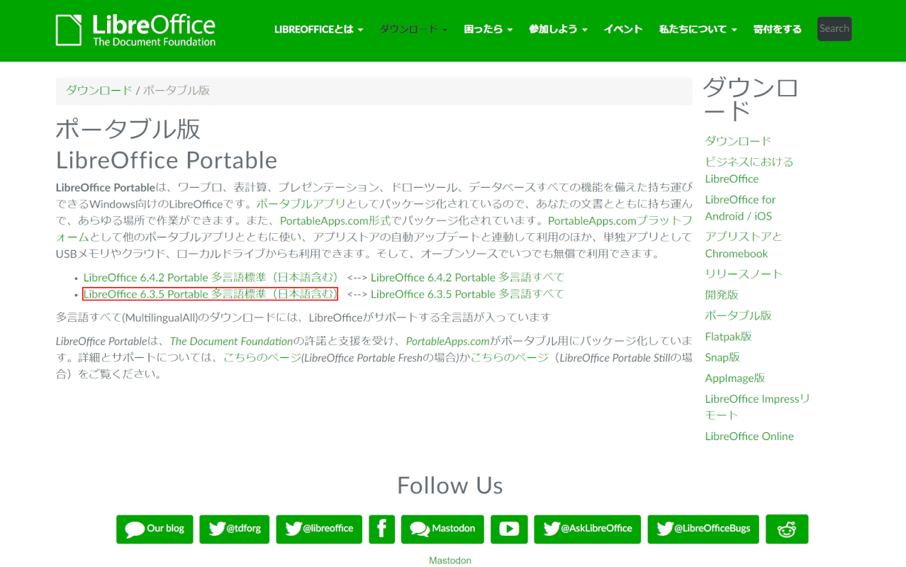The height and width of the screenshot is (567, 906).
Task: Click ダウンロード in the breadcrumb
Action: click(99, 90)
